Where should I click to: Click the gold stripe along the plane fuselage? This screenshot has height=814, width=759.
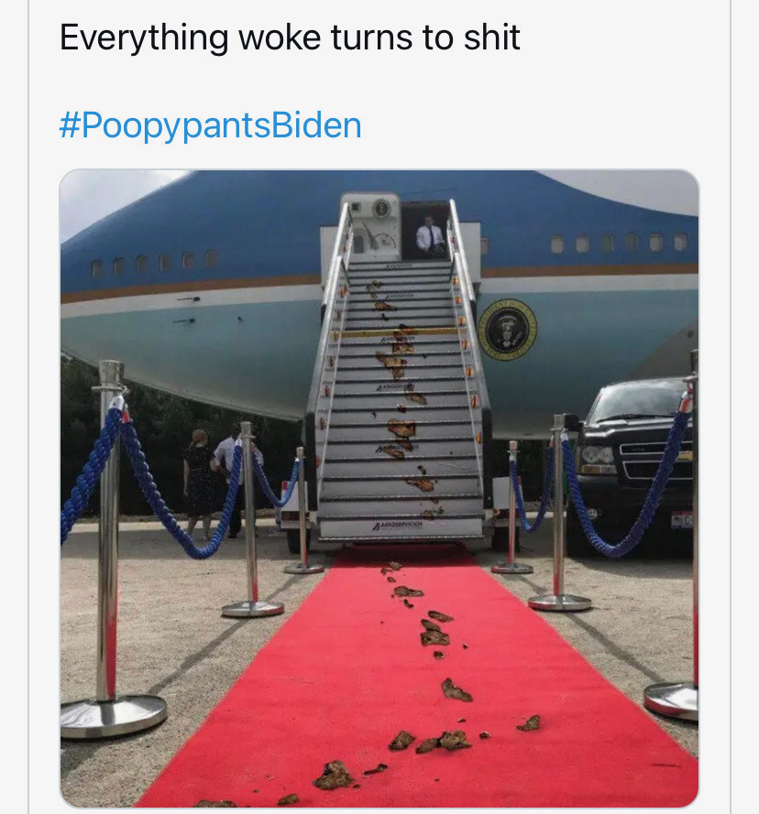pyautogui.click(x=191, y=289)
